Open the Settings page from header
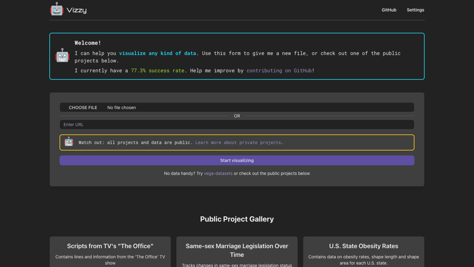474x267 pixels. 415,10
